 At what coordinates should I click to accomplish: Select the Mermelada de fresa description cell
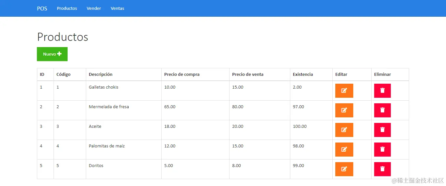click(124, 110)
